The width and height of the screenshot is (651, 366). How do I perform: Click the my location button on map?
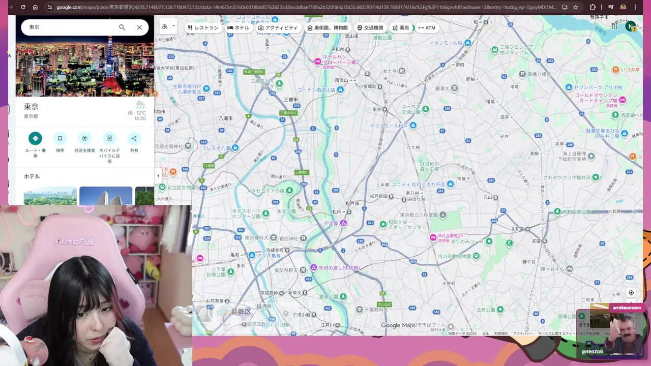[x=631, y=293]
